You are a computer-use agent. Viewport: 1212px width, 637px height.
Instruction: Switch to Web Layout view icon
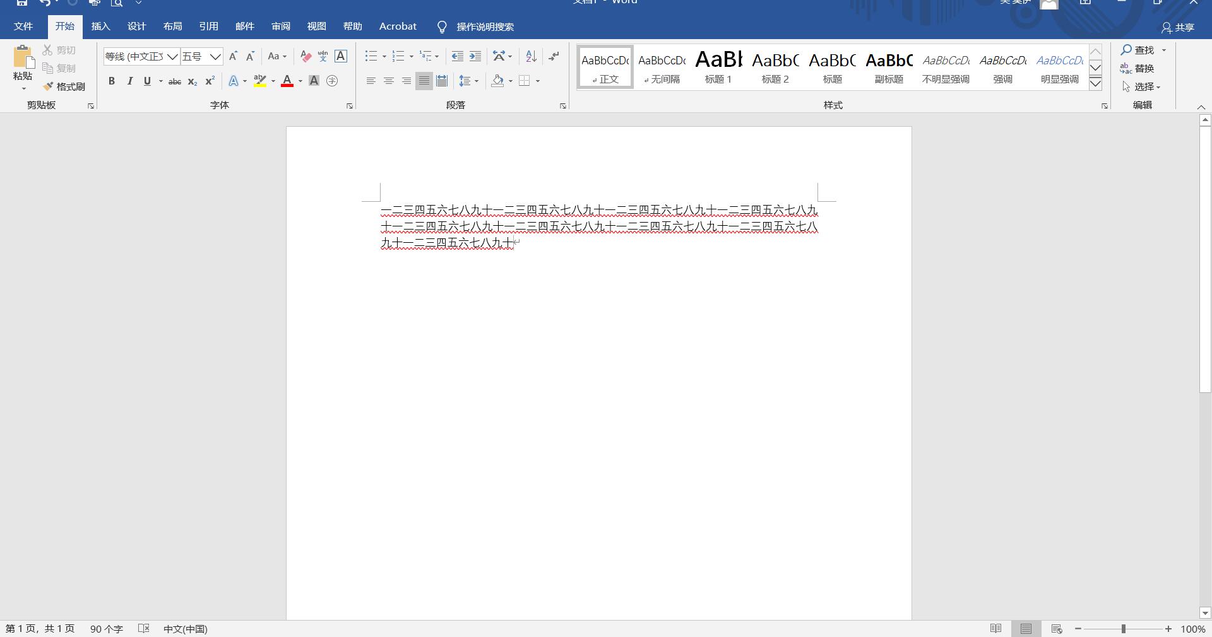[x=1057, y=629]
